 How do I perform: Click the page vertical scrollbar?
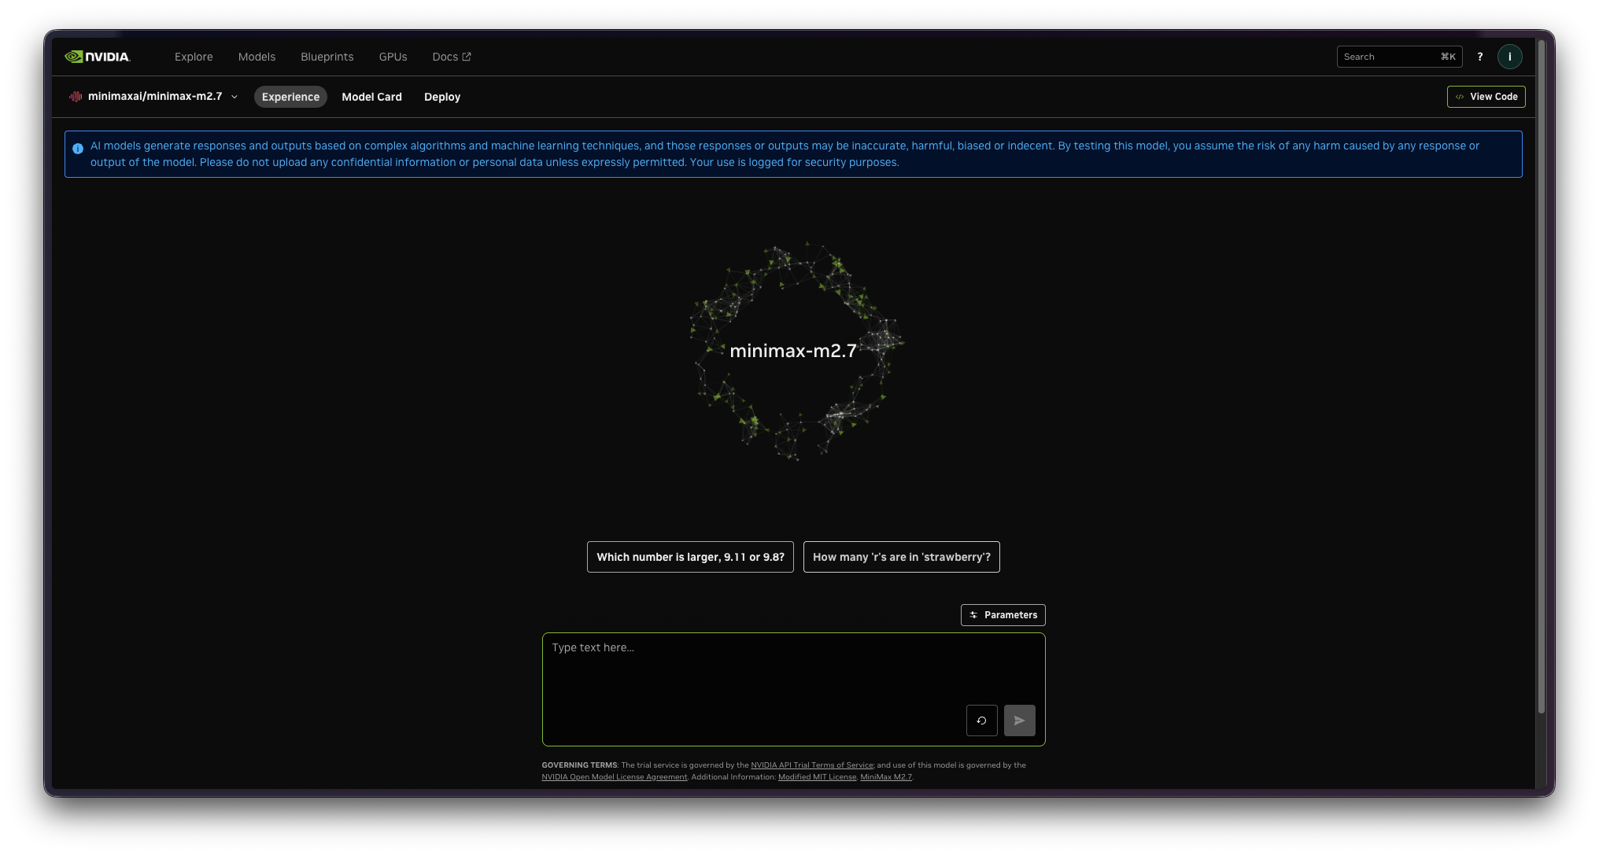click(x=1542, y=378)
